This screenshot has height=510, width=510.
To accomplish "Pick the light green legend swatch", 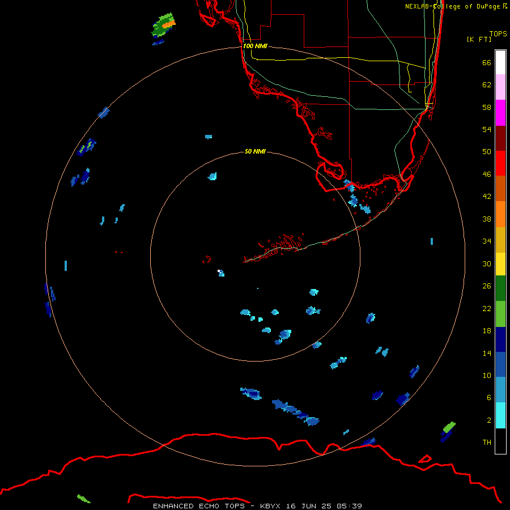I will click(500, 314).
